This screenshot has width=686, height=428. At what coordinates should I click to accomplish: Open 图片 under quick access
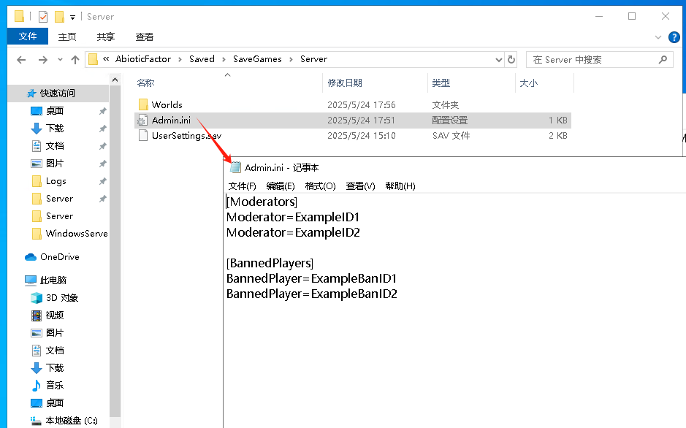(x=55, y=163)
